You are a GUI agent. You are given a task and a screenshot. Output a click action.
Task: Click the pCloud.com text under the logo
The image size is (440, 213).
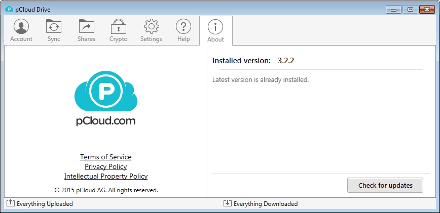(x=106, y=121)
